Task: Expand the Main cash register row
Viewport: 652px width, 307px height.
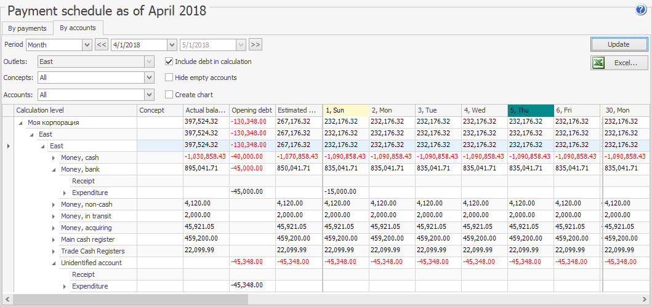Action: [54, 240]
